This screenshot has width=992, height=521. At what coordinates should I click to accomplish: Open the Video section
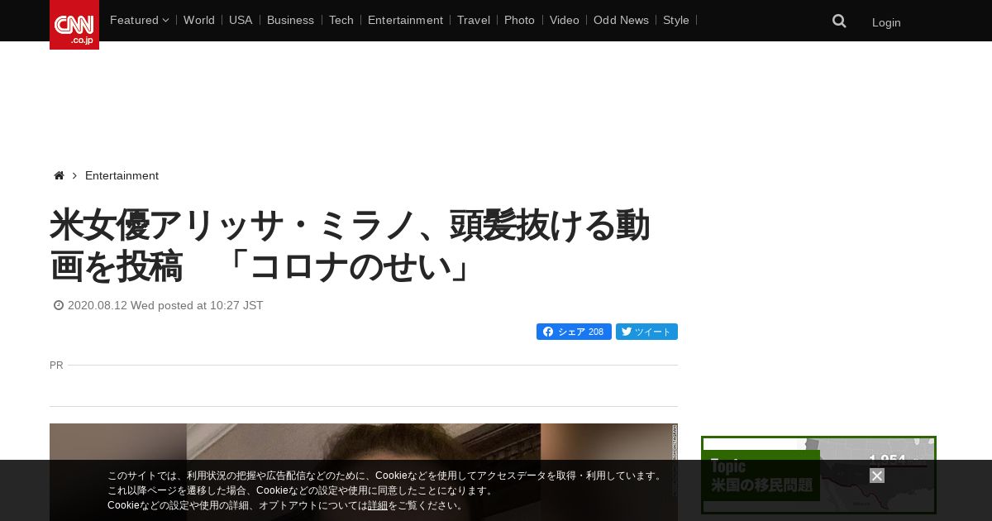click(565, 20)
